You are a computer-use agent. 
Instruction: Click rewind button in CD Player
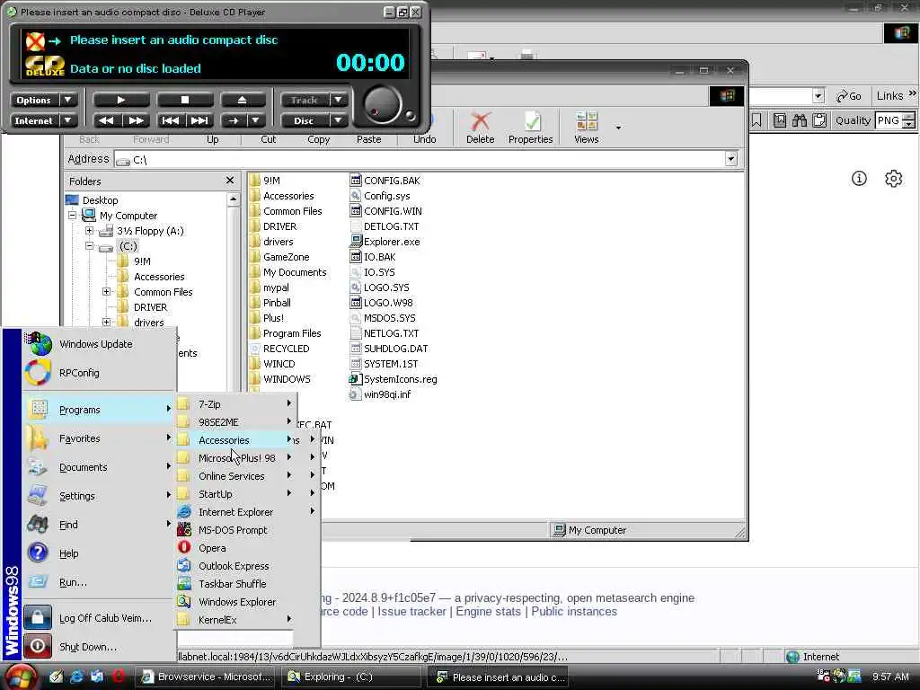coord(106,120)
